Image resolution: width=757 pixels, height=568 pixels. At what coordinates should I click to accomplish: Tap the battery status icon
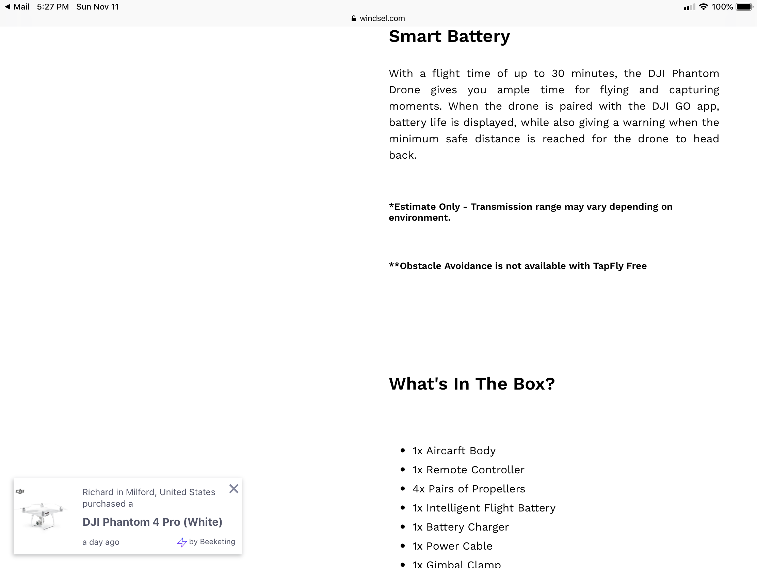click(x=745, y=7)
